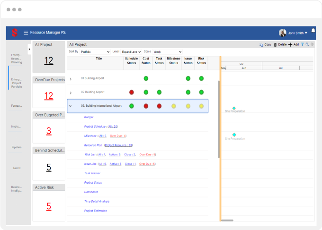The width and height of the screenshot is (322, 230).
Task: Open Business Intelligence in the sidebar
Action: point(17,189)
